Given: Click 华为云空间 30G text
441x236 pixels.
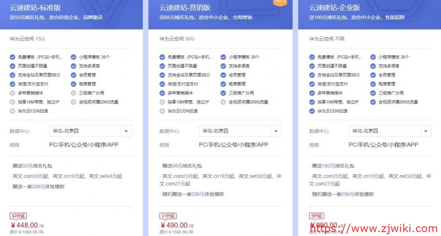Looking at the screenshot, I should [177, 39].
